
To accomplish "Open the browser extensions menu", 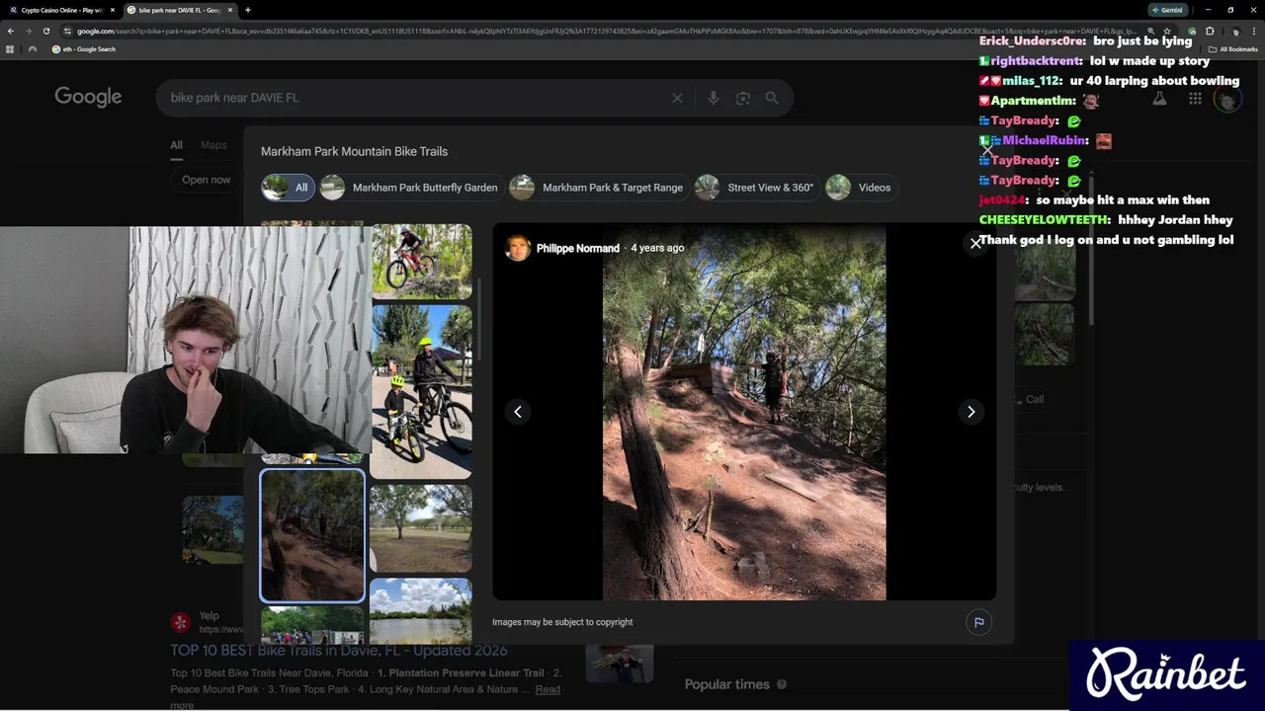I will pos(1210,31).
